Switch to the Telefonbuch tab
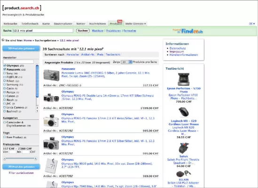 (x=30, y=23)
